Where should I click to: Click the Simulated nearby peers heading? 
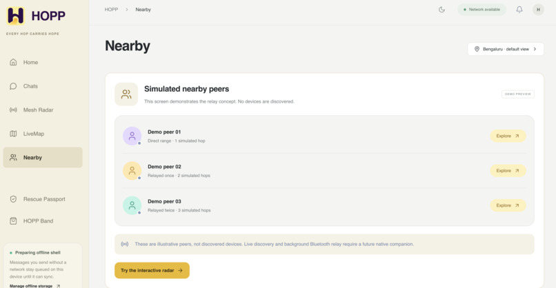pos(186,89)
